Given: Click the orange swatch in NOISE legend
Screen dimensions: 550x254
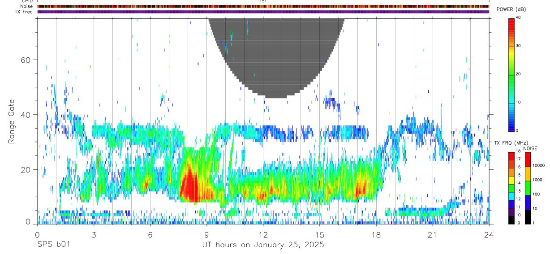Looking at the screenshot, I should (x=527, y=173).
